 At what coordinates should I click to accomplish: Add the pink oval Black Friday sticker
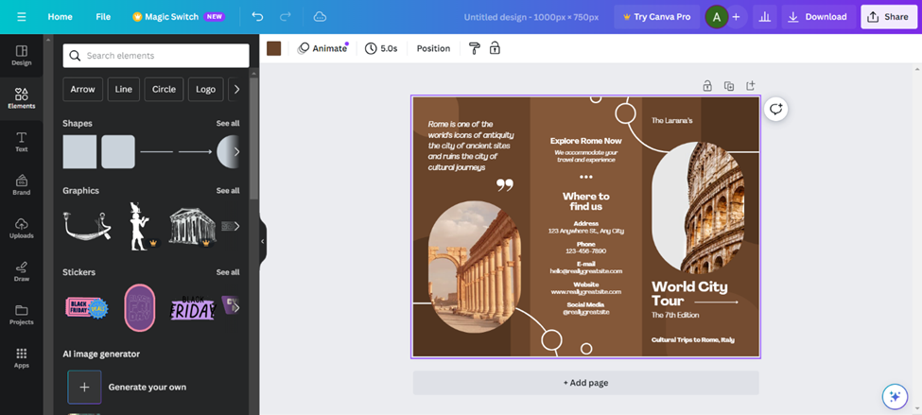[139, 307]
